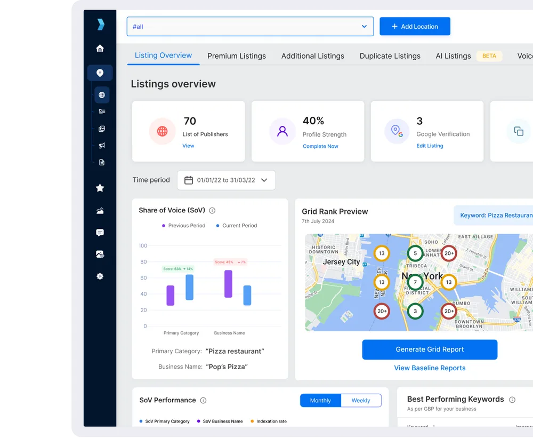Click the red 20+ marker near East Village
This screenshot has height=438, width=533.
coord(449,253)
